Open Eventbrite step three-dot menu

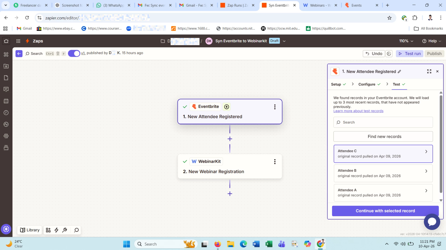275,107
